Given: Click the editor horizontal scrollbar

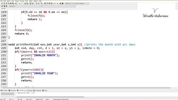Looking at the screenshot, I should 86,88.
